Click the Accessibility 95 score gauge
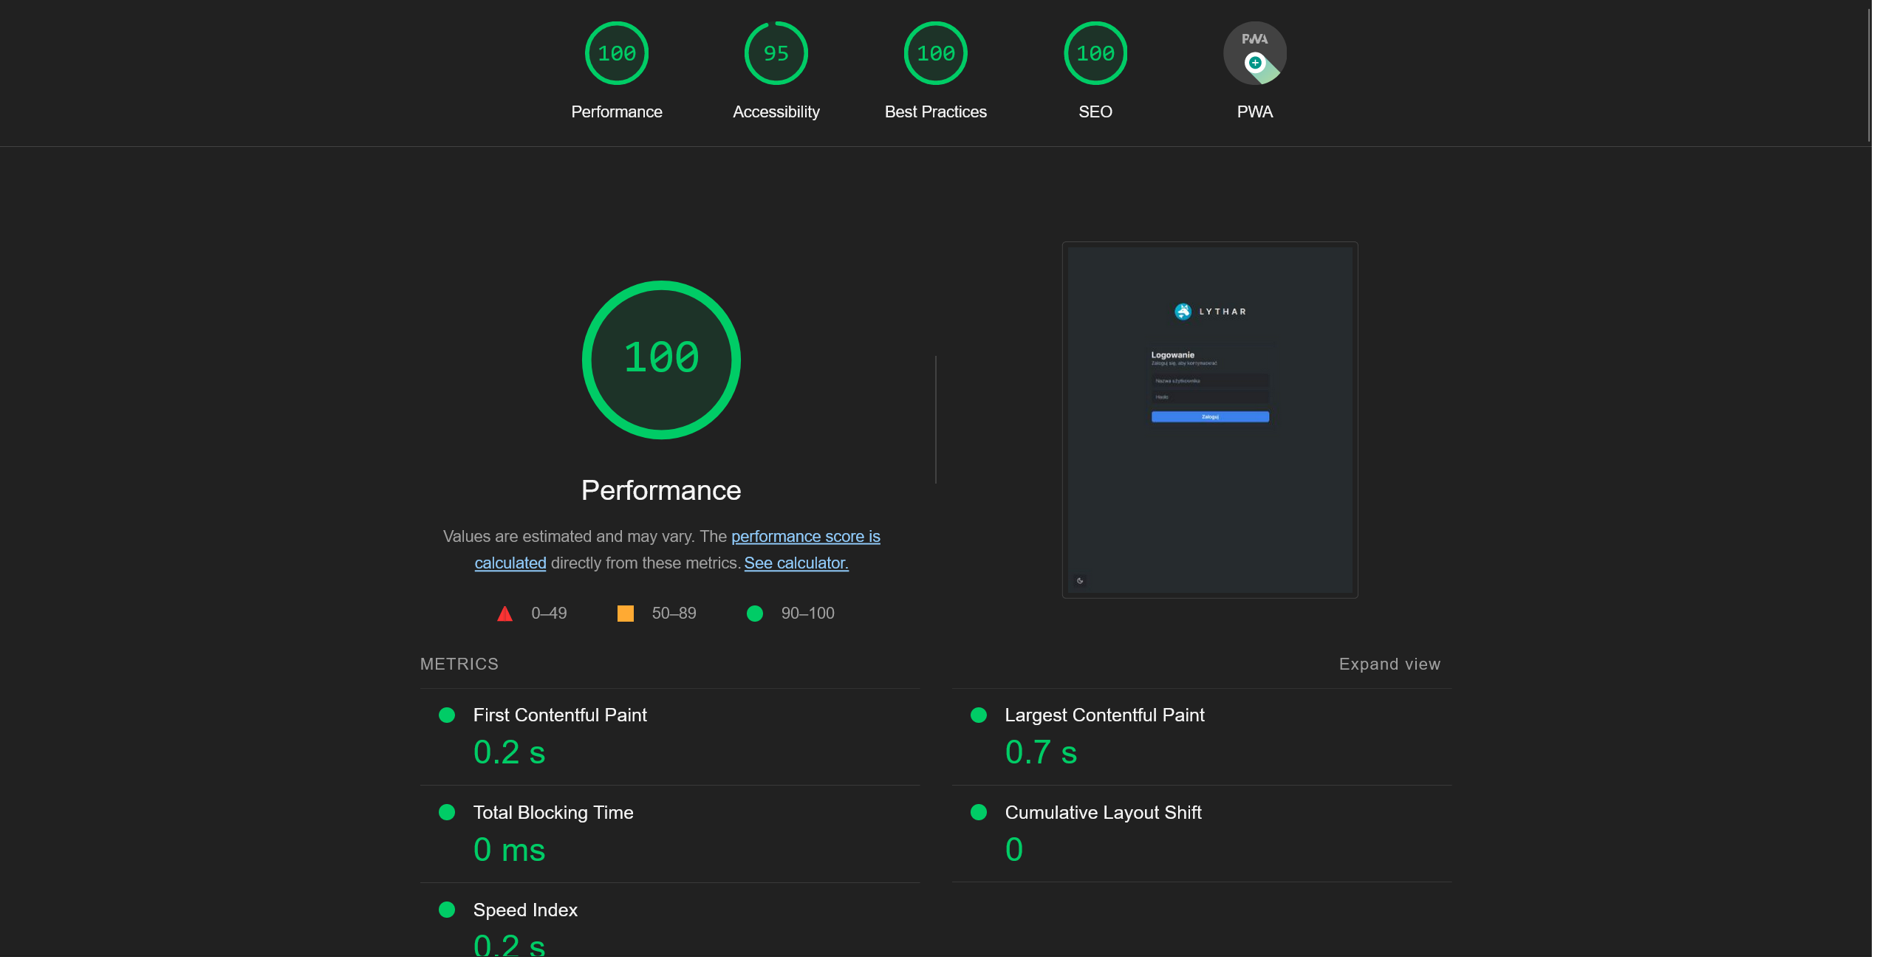 (x=776, y=53)
